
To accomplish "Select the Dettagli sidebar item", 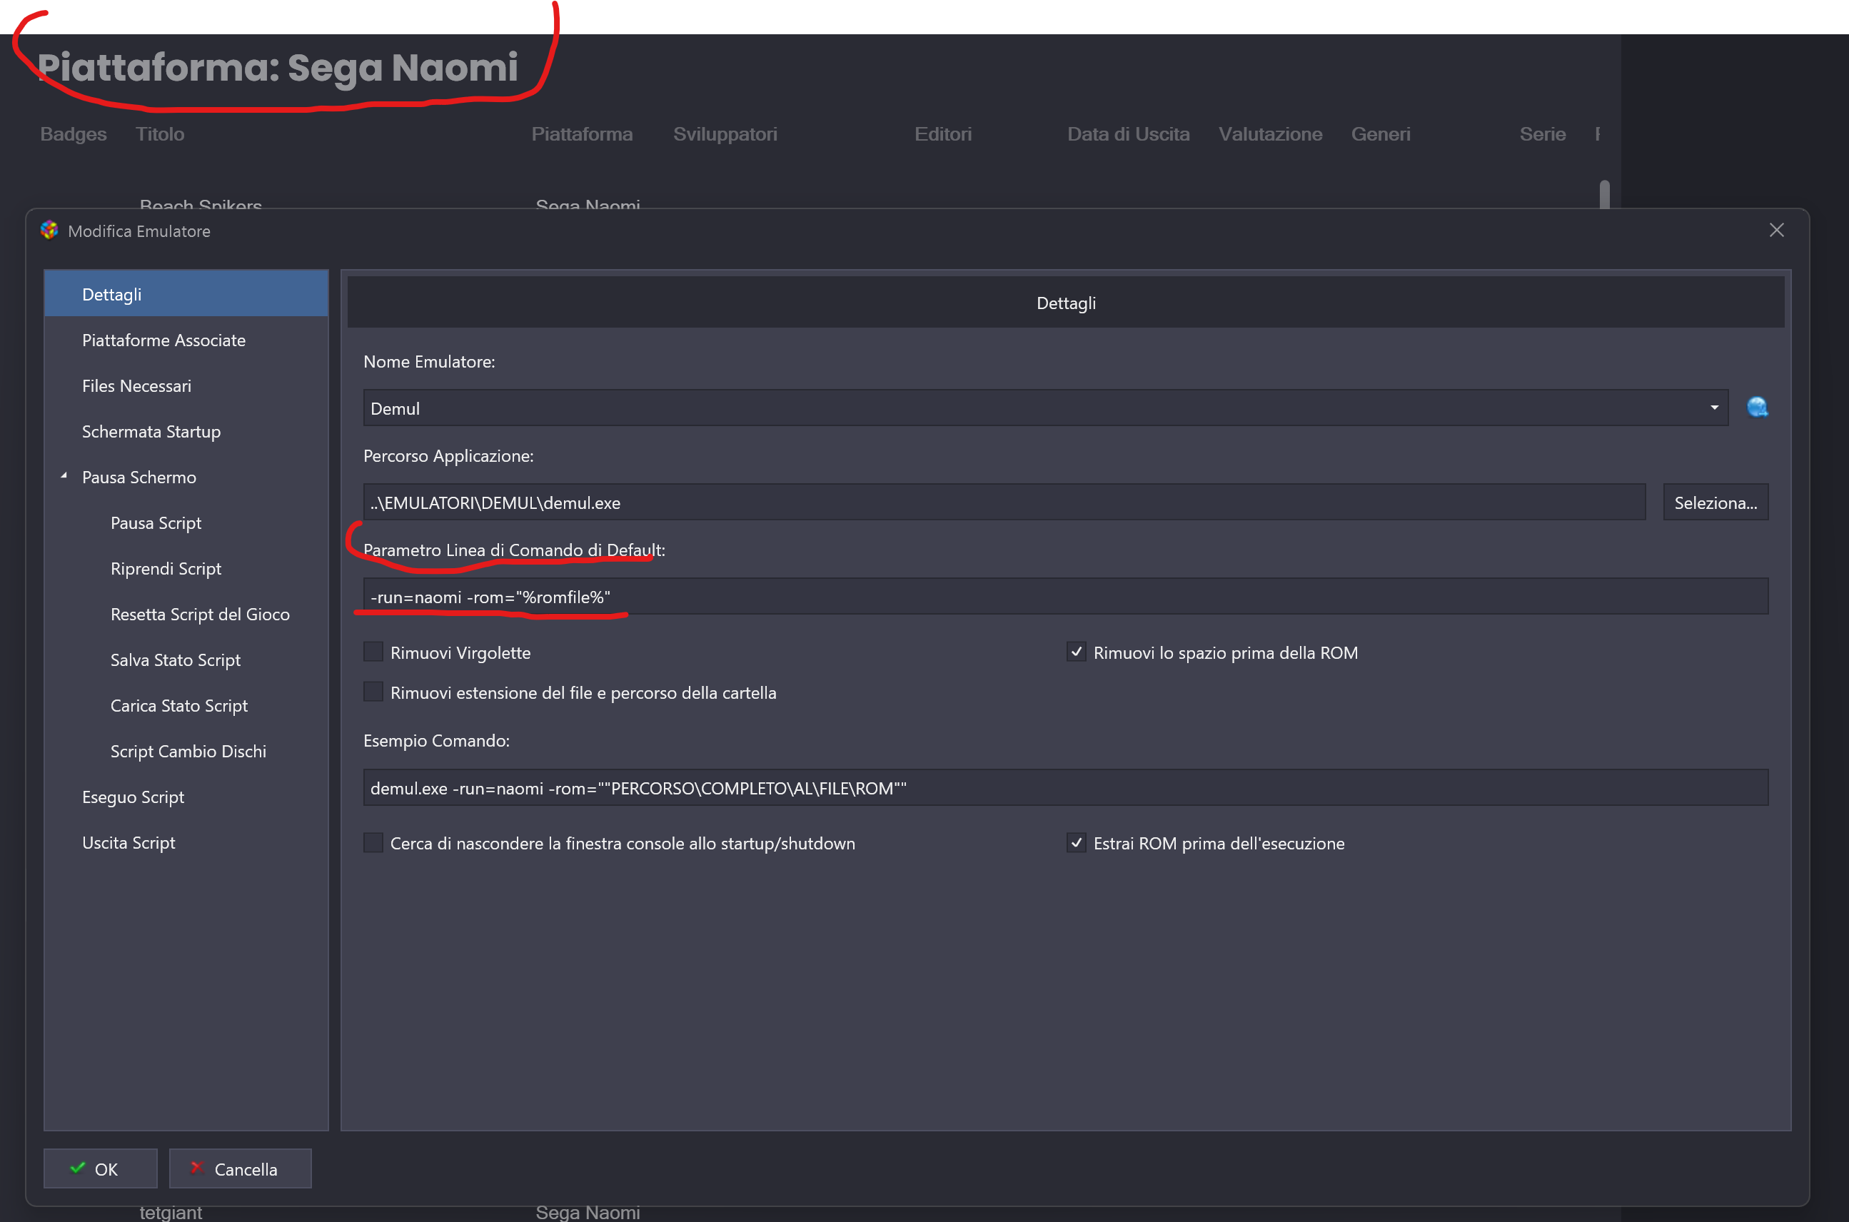I will tap(186, 294).
